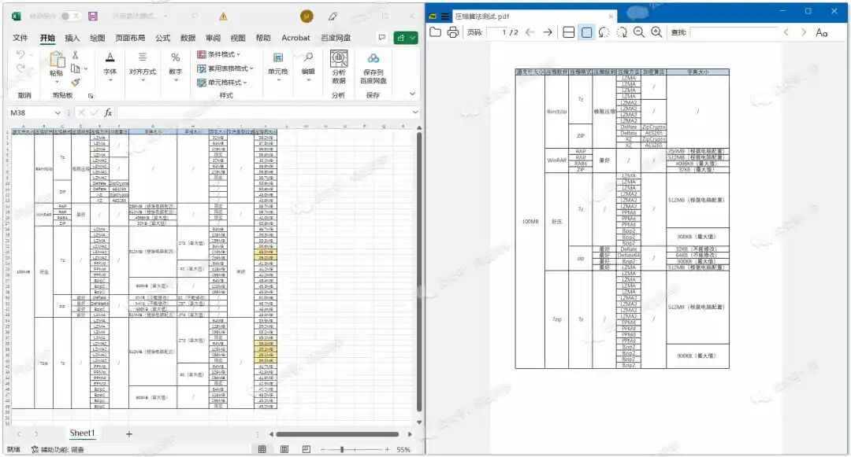
Task: Rotate left icon in PDF toolbar
Action: (x=604, y=32)
